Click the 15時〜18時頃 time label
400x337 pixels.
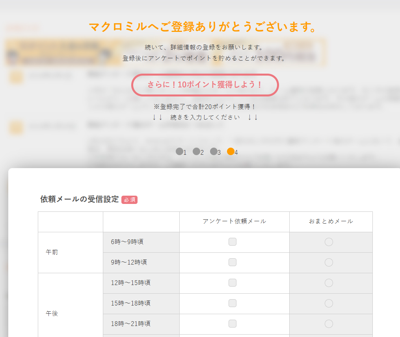tap(130, 303)
